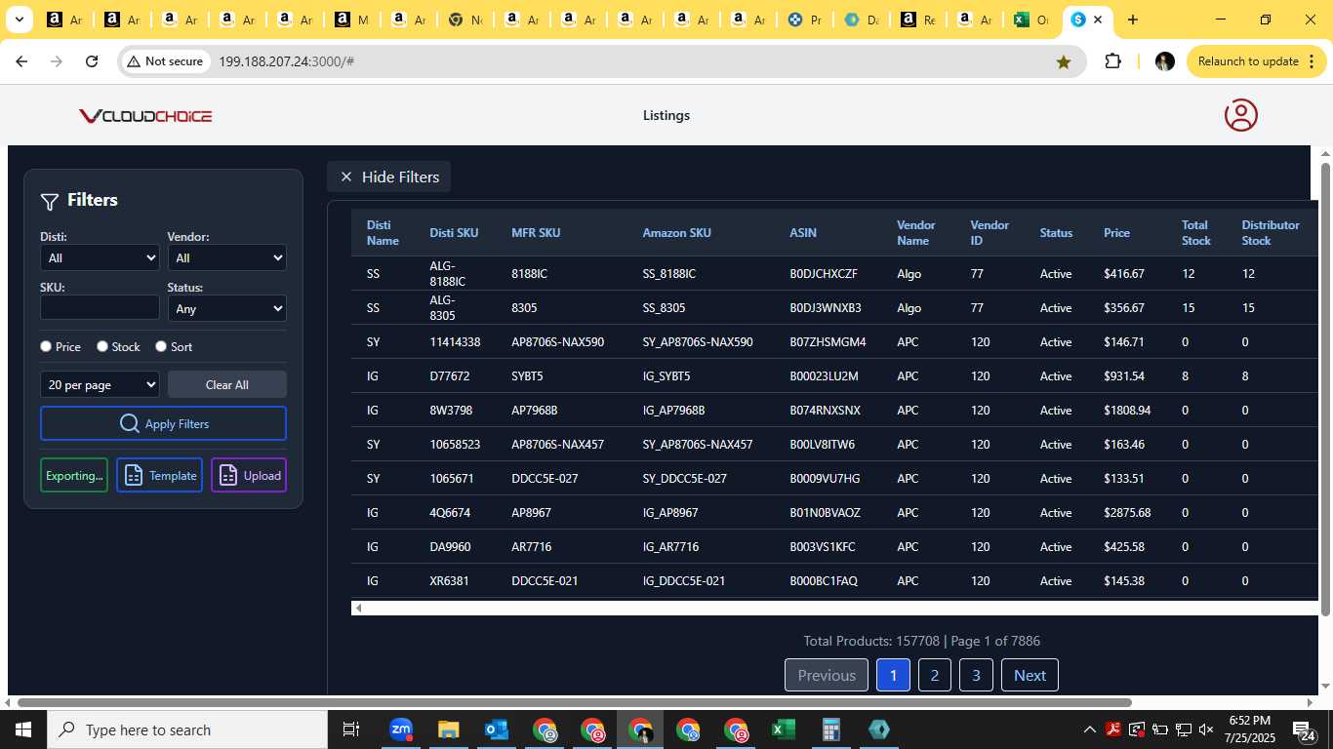
Task: Click the SKU filter input field
Action: click(x=100, y=307)
